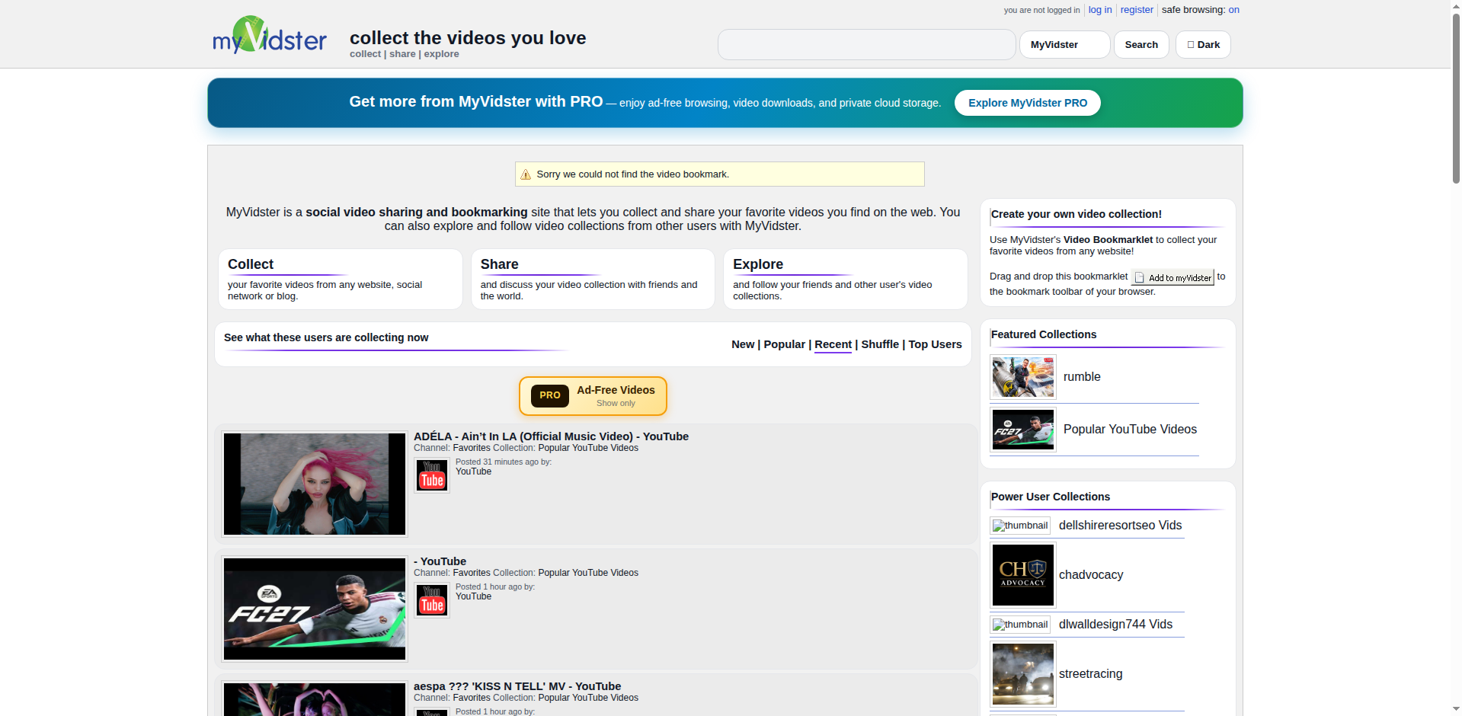Select the New sort tab
Image resolution: width=1462 pixels, height=716 pixels.
click(x=743, y=344)
